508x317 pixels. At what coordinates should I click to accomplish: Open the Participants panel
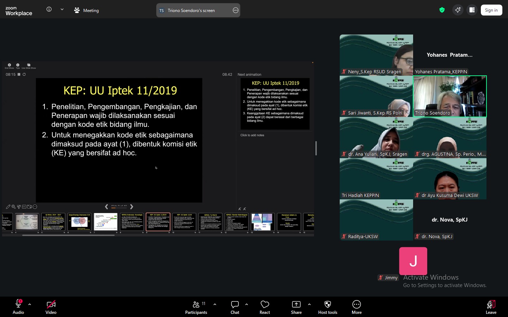[196, 306]
